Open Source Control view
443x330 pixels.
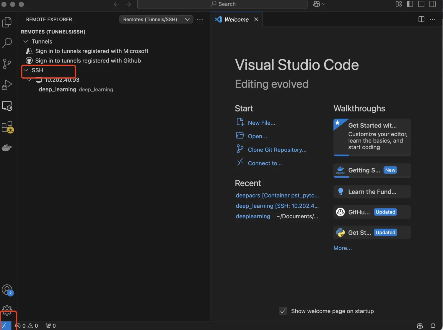tap(7, 64)
